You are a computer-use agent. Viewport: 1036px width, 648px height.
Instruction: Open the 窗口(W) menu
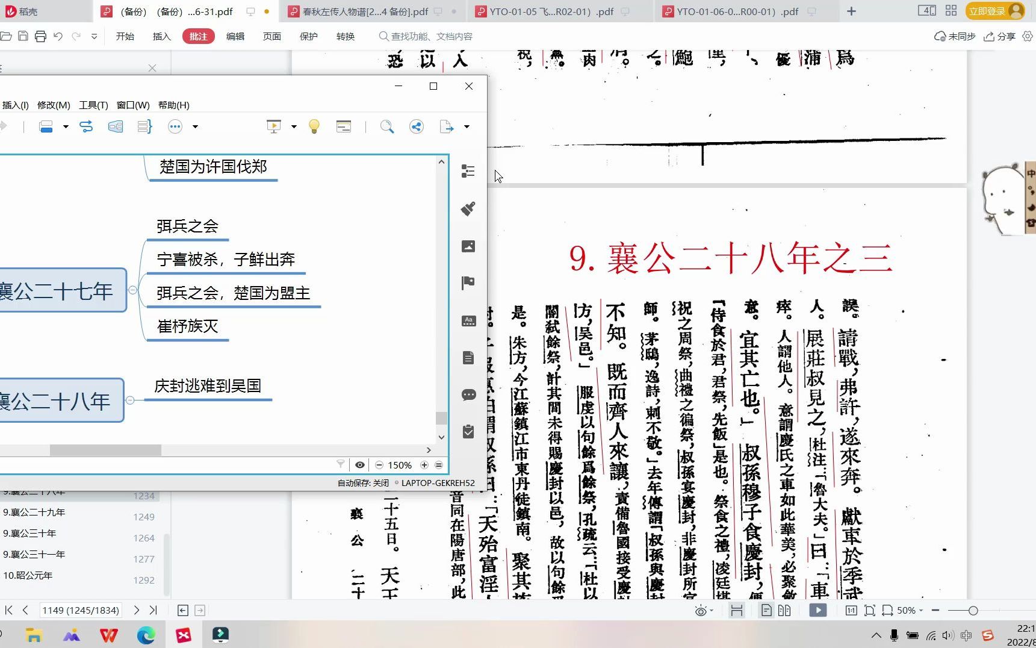pos(133,105)
